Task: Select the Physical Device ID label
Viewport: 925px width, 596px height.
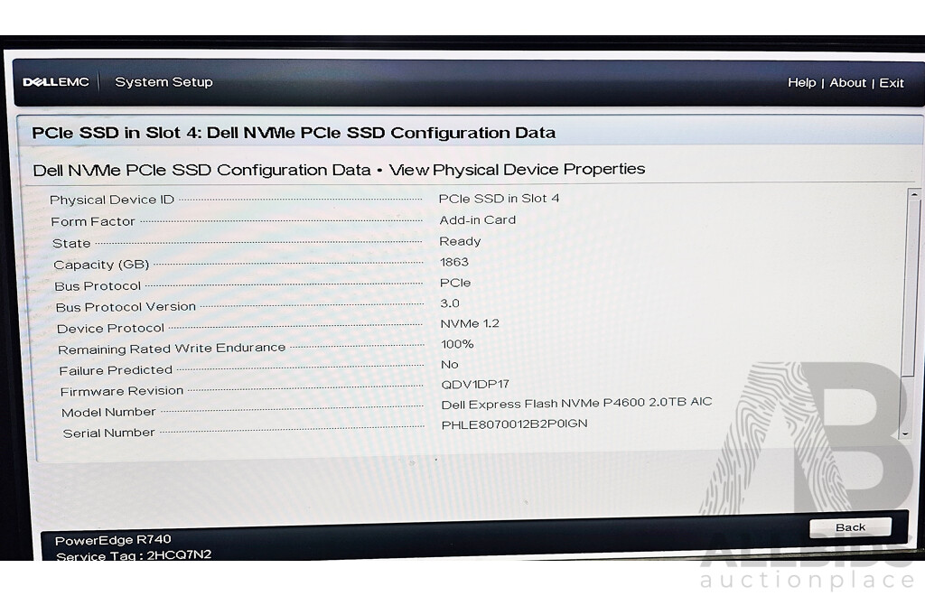Action: (x=111, y=200)
